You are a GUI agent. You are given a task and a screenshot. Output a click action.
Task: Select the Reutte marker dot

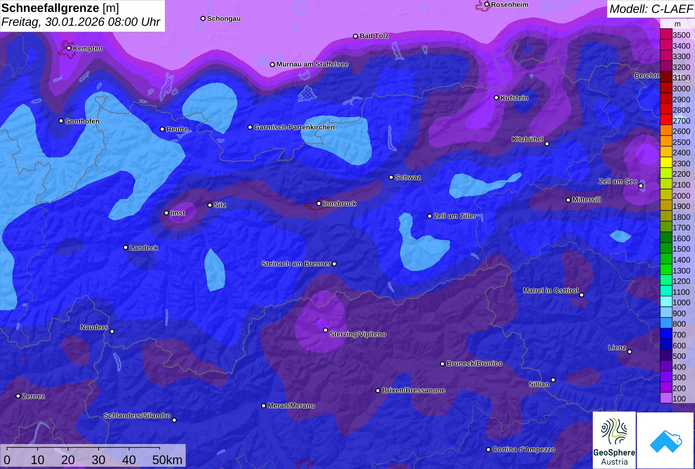(162, 129)
